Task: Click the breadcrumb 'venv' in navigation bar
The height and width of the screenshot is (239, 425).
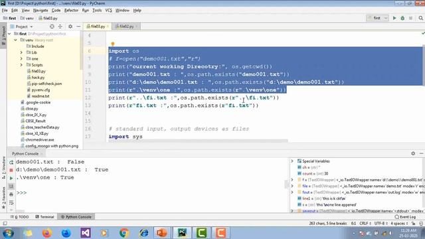Action: pyautogui.click(x=27, y=18)
